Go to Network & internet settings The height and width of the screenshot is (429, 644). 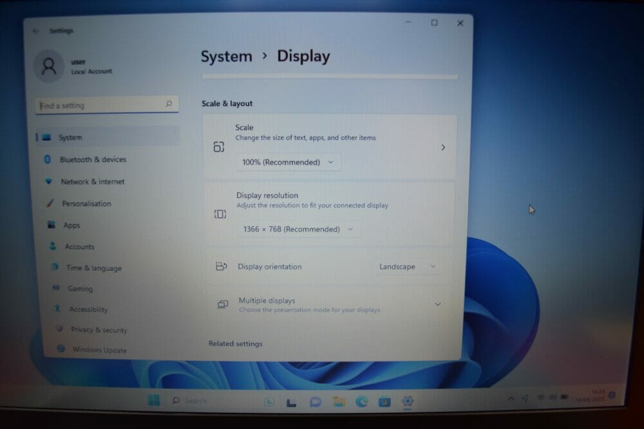click(92, 181)
